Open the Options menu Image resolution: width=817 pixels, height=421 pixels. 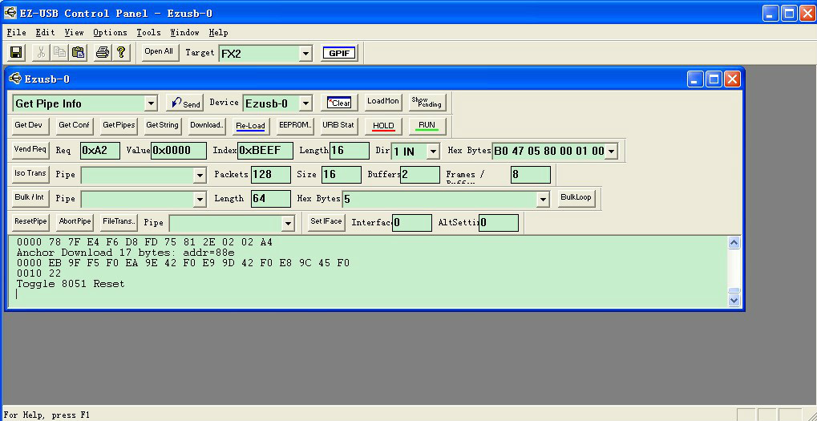point(110,32)
